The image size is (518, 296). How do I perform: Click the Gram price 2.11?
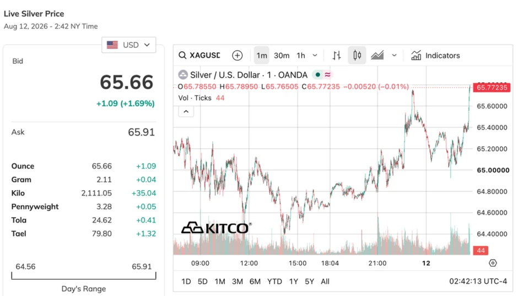(104, 180)
